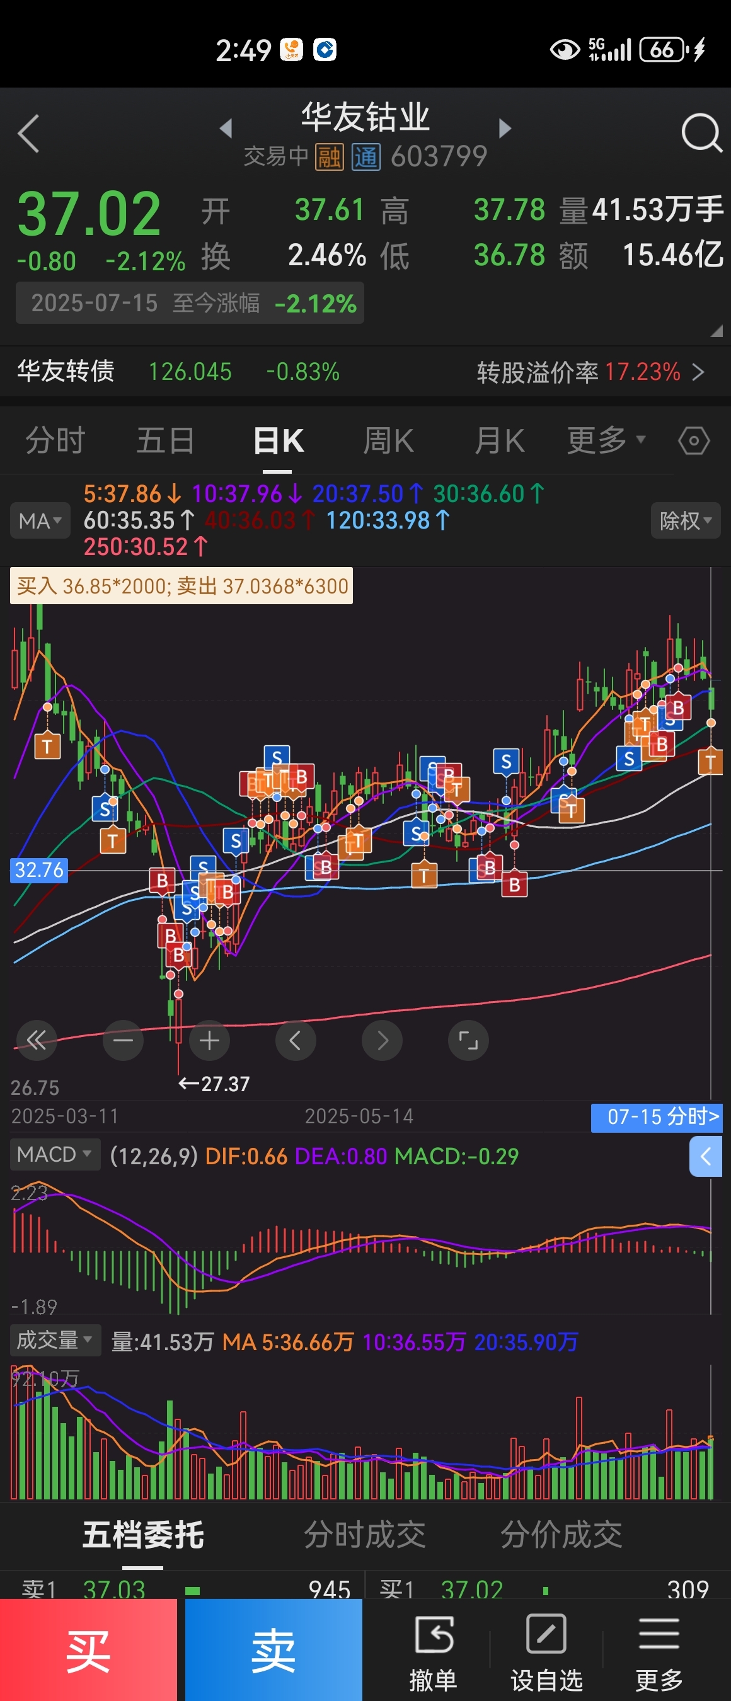The width and height of the screenshot is (731, 1701).
Task: Tap the 27.37 low price marker
Action: coord(214,1084)
